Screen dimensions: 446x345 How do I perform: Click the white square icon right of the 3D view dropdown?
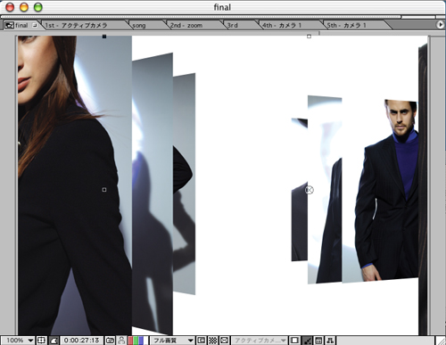point(294,341)
